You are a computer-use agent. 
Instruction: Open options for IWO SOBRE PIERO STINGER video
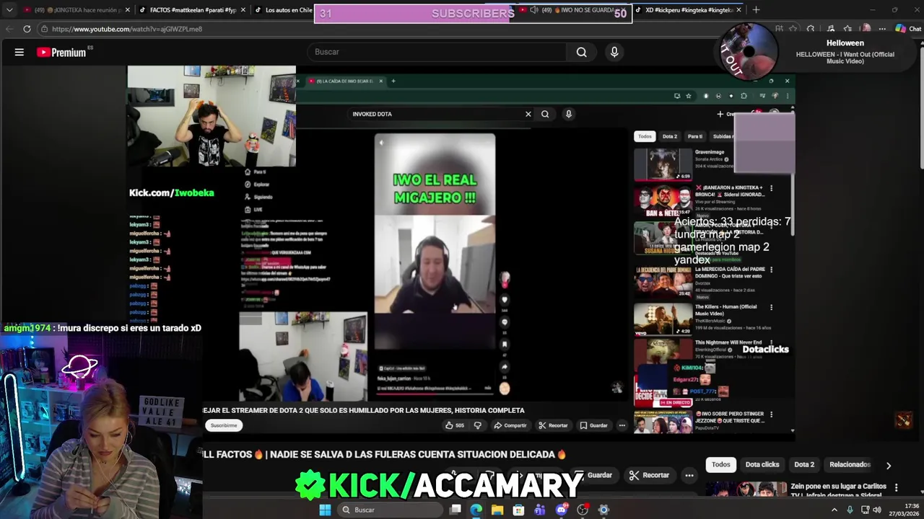771,414
